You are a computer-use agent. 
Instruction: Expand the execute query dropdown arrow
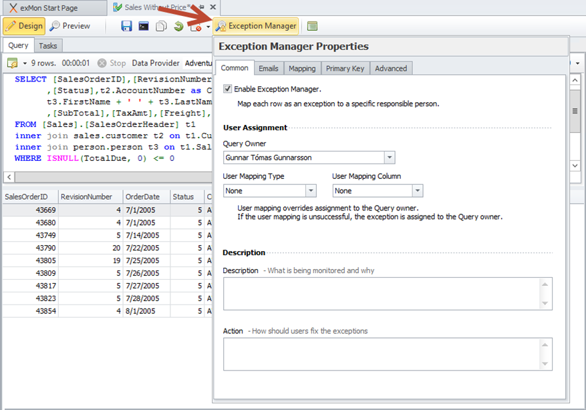click(25, 63)
